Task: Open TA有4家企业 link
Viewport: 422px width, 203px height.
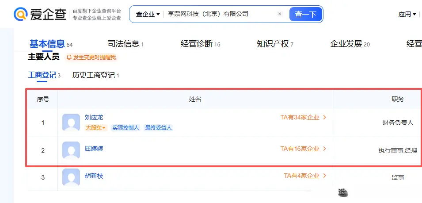Action: coord(305,176)
